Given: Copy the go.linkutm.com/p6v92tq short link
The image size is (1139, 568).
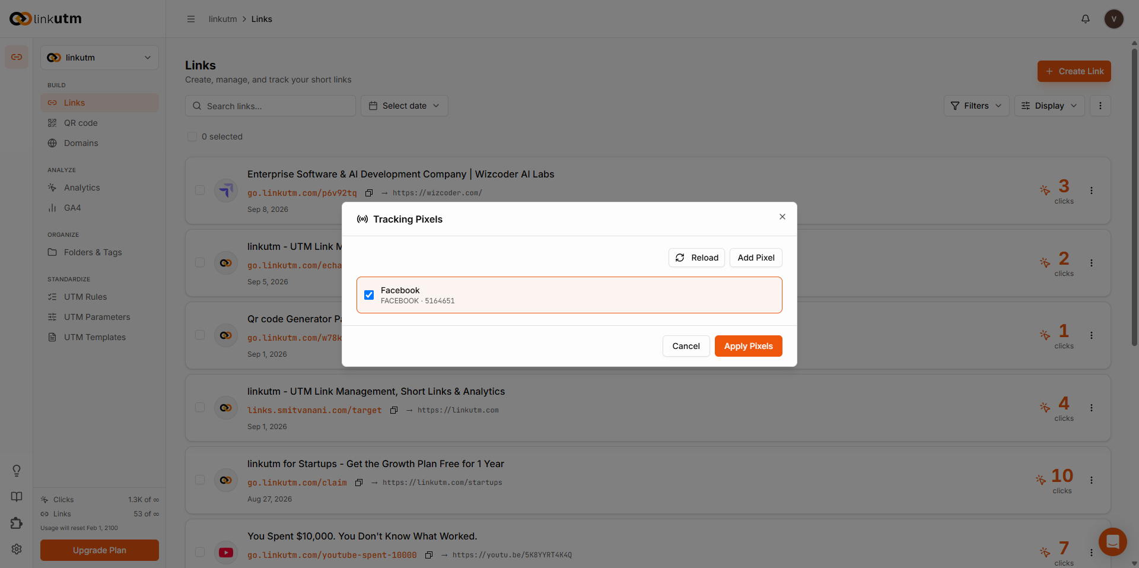Looking at the screenshot, I should coord(369,193).
